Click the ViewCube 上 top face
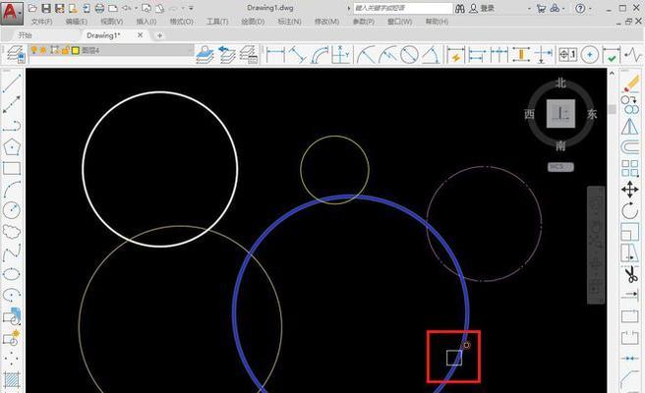 click(x=560, y=114)
